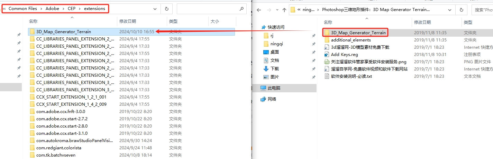Viewport: 493px width, 159px height.
Task: Click the Quick Access star icon (快速访问)
Action: pyautogui.click(x=264, y=27)
